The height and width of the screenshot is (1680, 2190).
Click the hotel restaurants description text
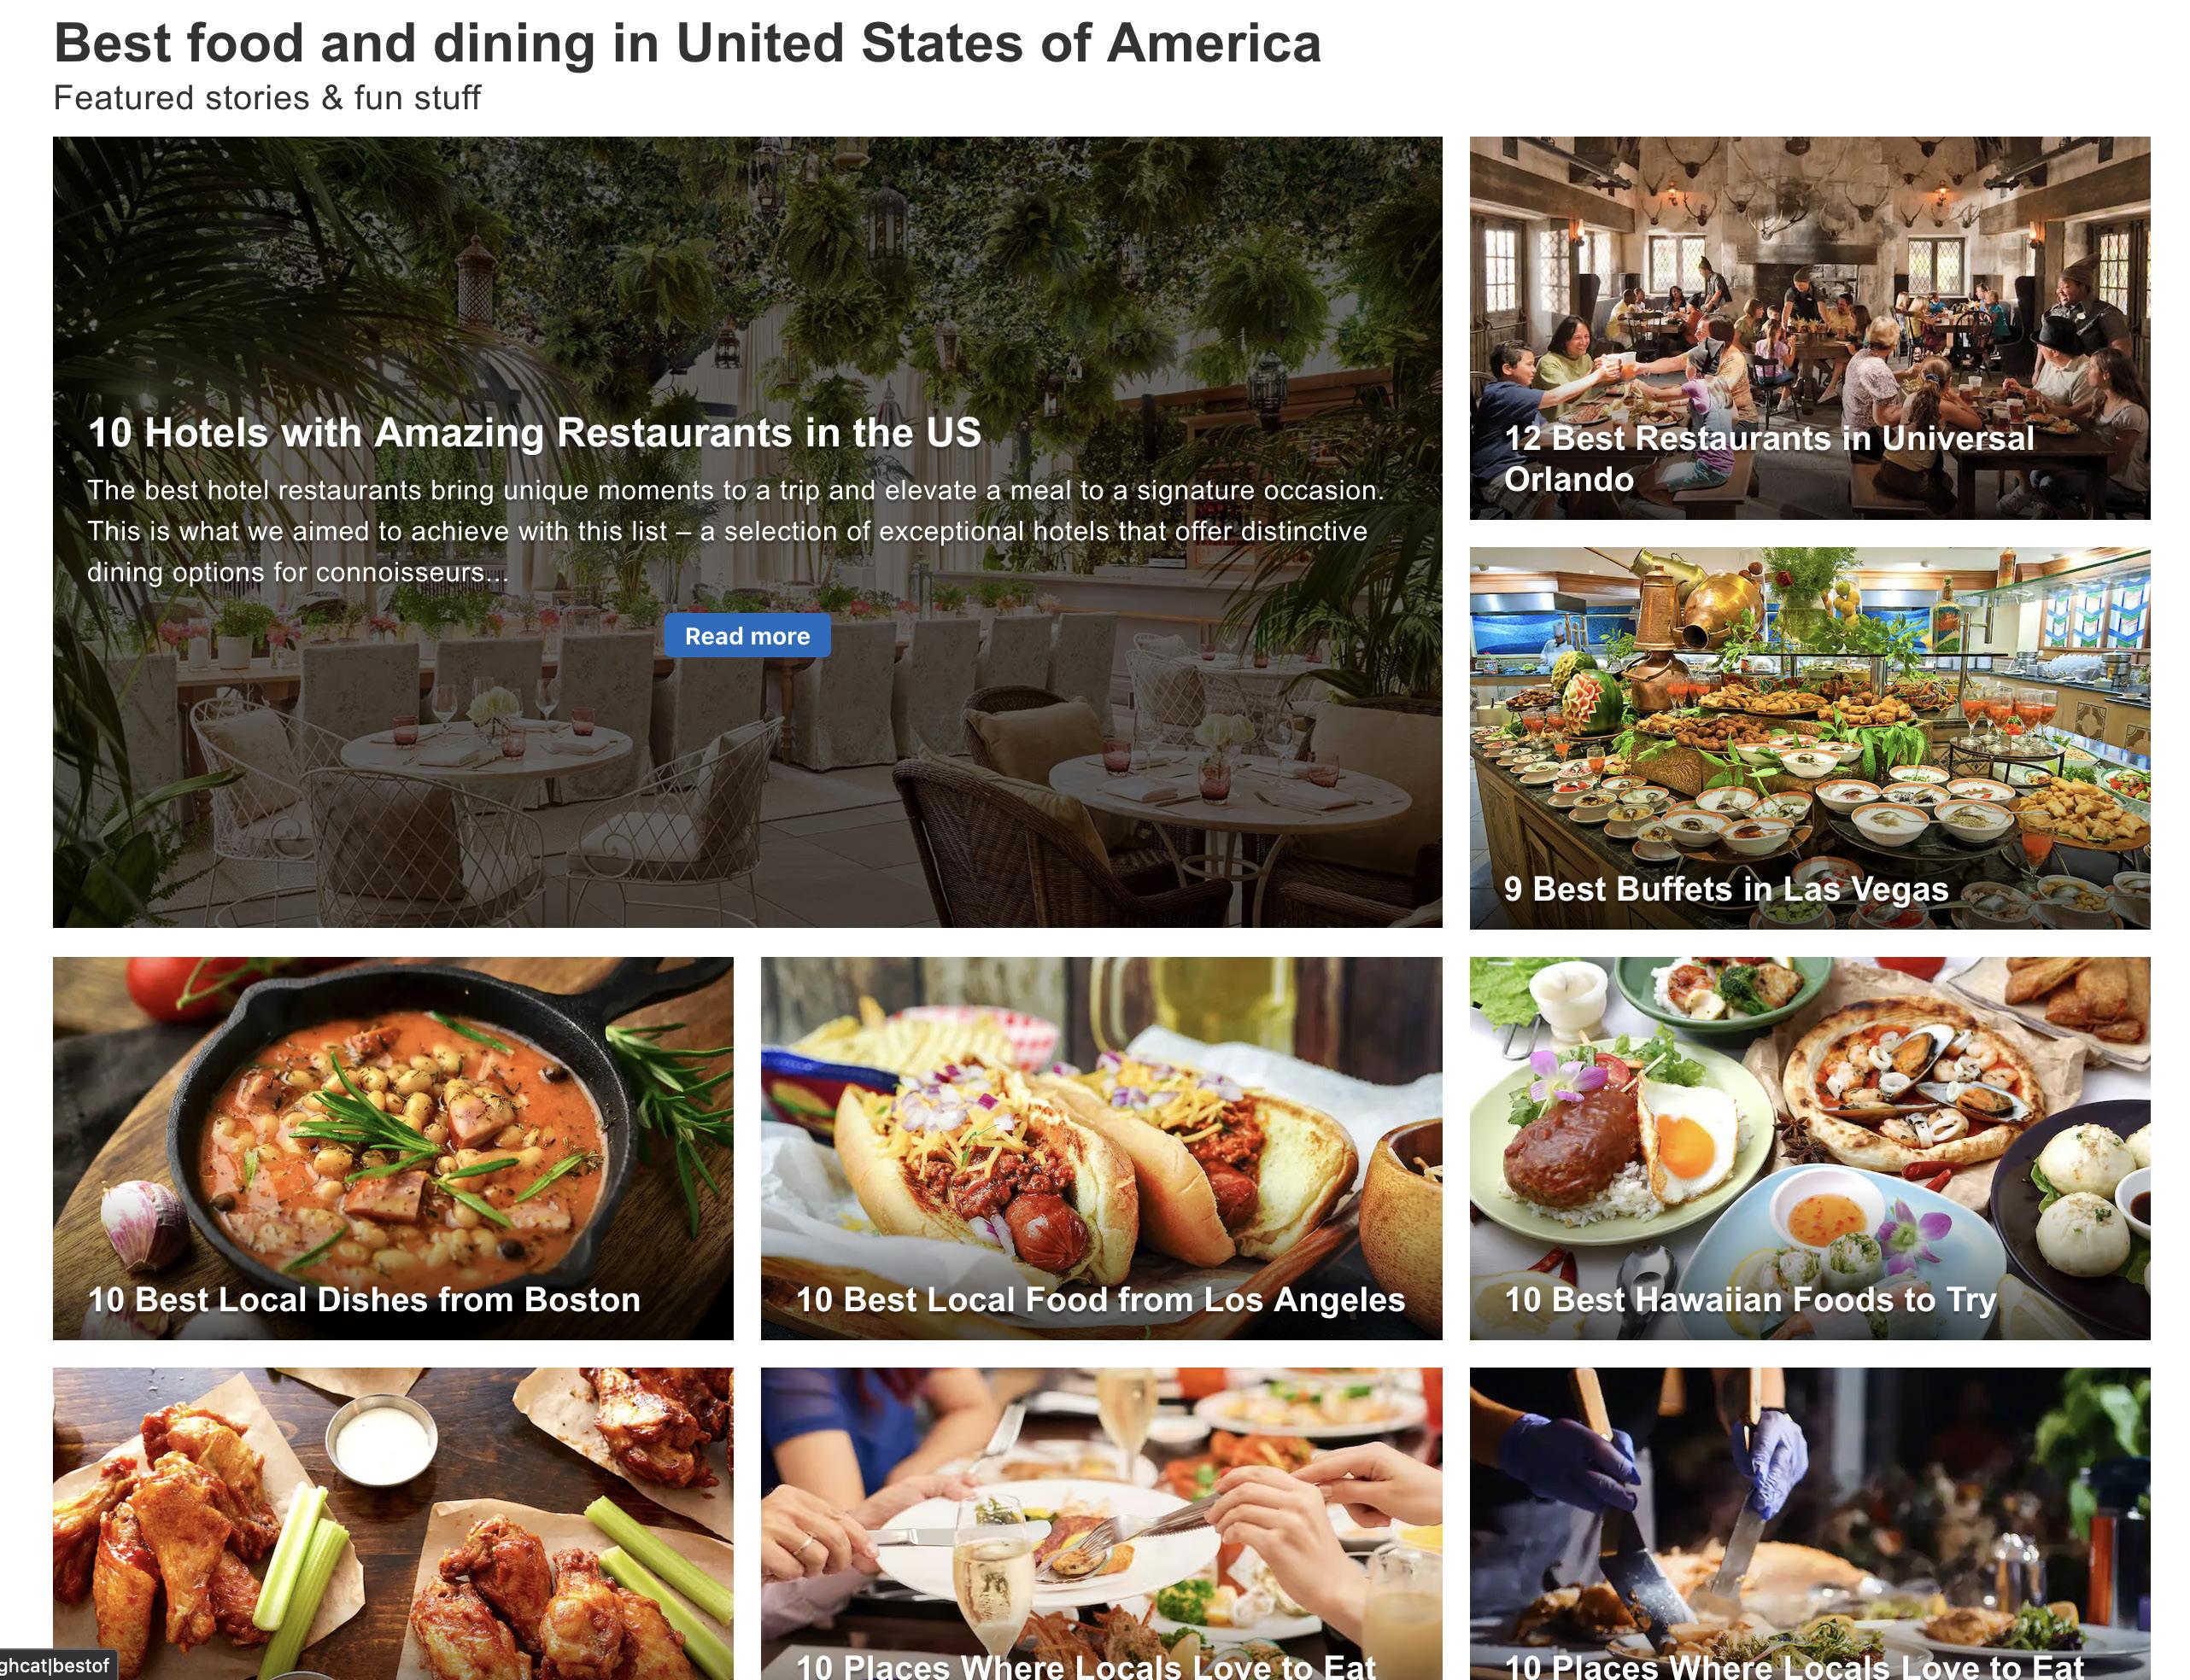[x=736, y=531]
